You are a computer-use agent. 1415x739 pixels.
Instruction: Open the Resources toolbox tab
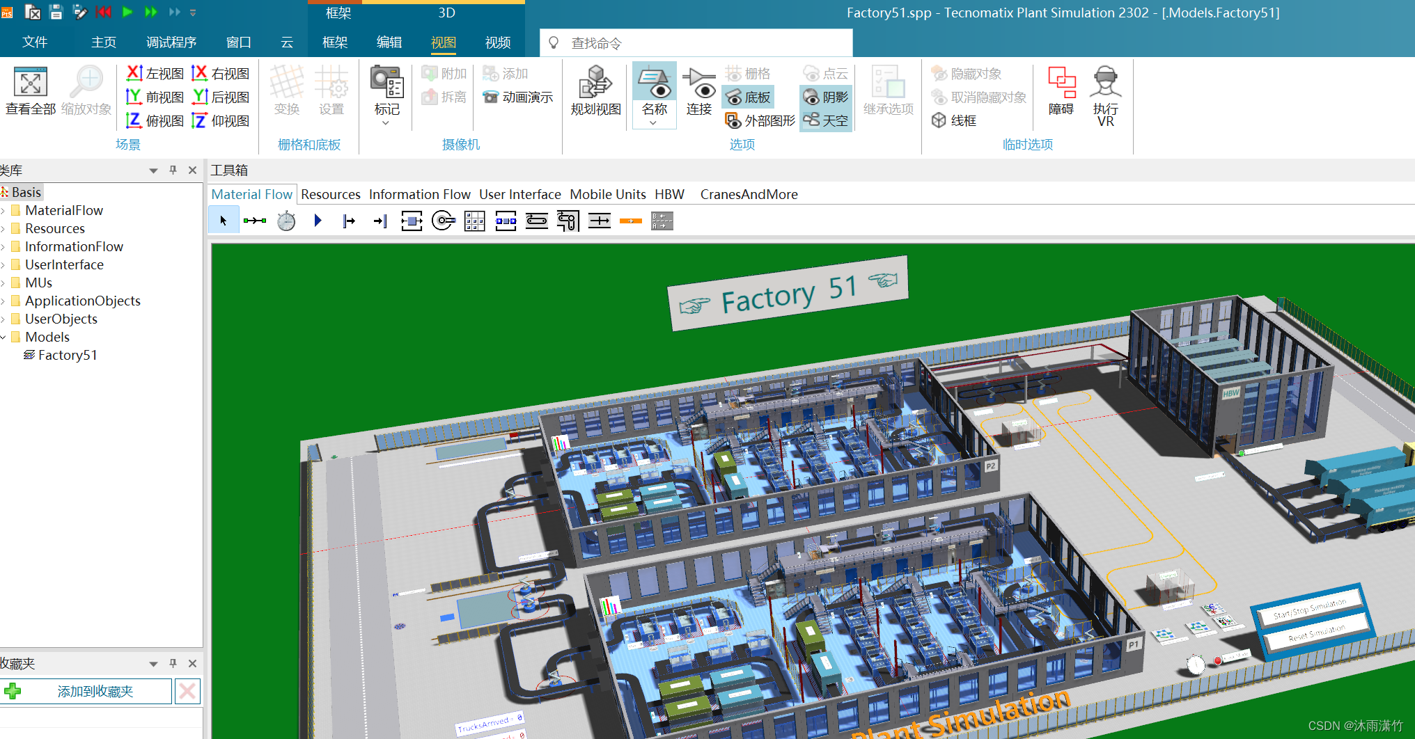pos(330,194)
